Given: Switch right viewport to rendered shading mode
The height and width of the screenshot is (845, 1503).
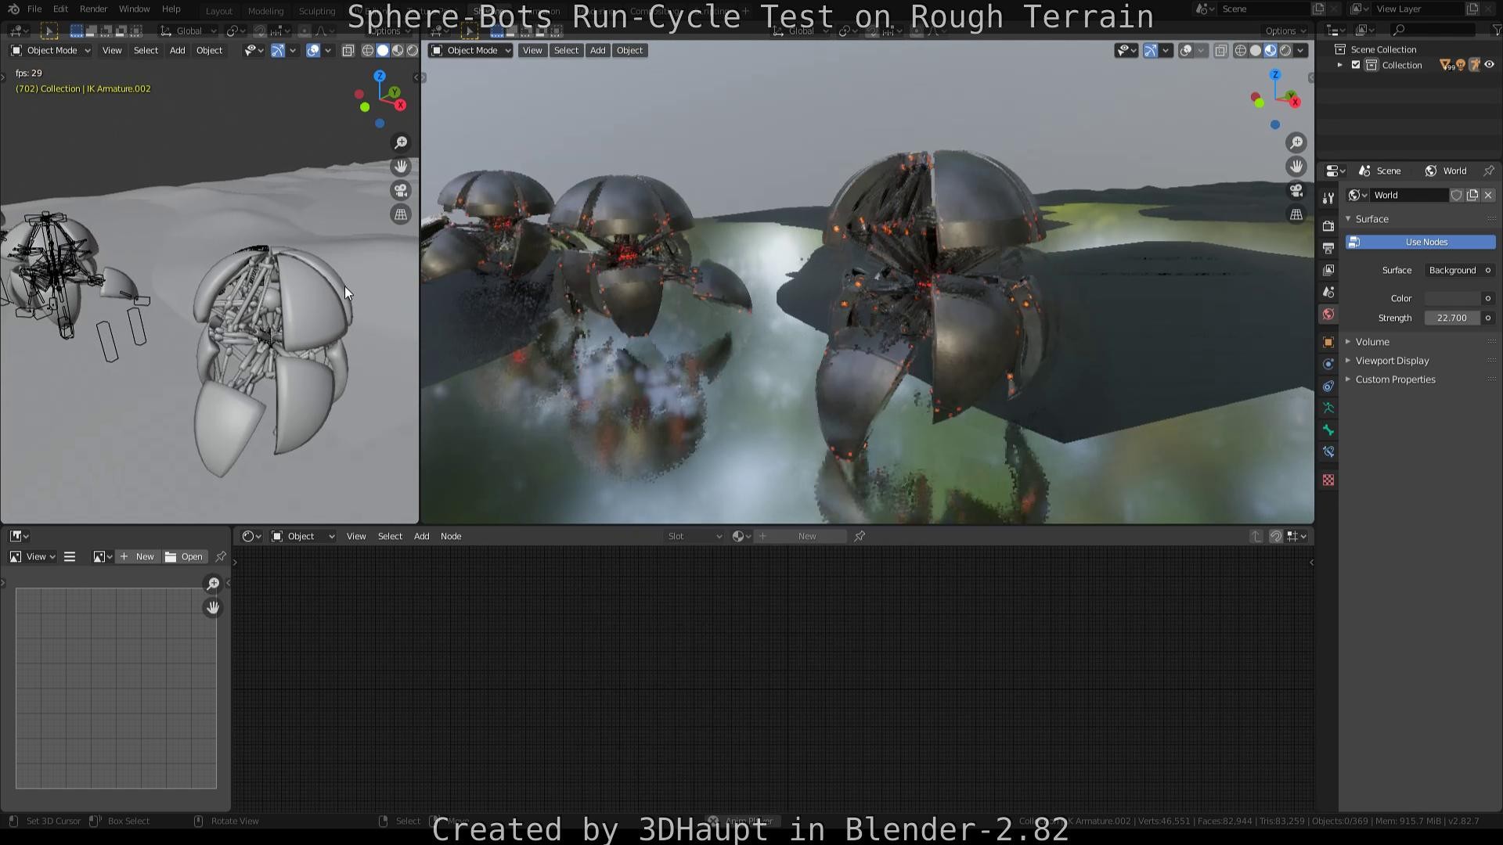Looking at the screenshot, I should point(1286,50).
